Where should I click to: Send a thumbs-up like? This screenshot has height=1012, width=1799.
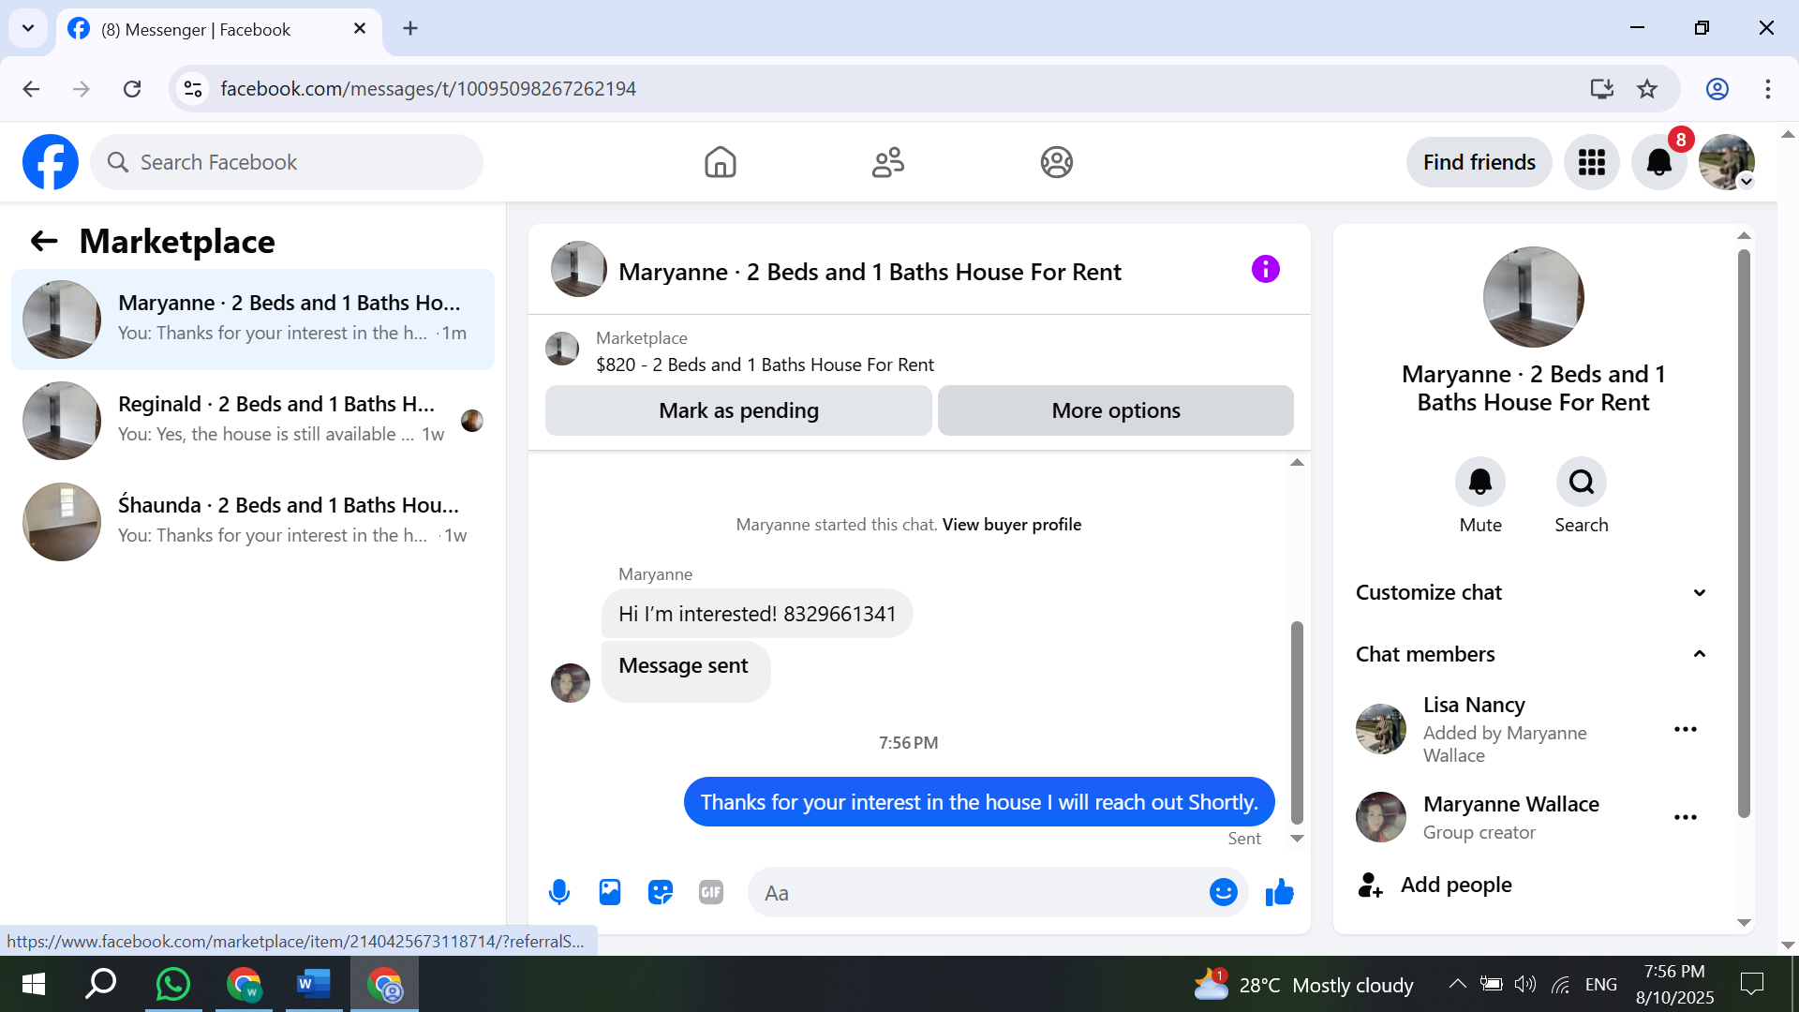1279,892
